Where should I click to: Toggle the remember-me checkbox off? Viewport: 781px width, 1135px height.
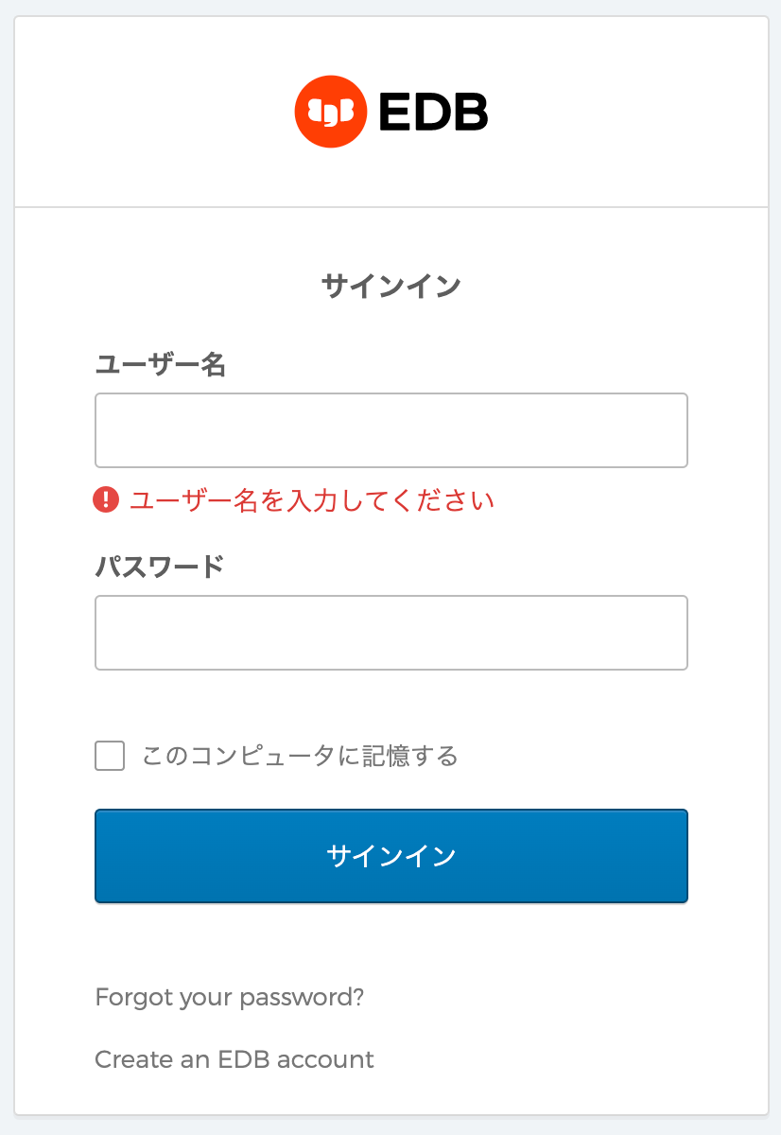pos(109,756)
